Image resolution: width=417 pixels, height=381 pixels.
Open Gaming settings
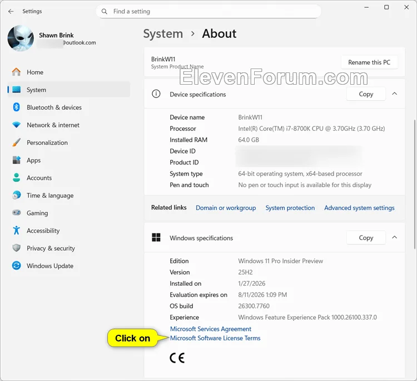pos(68,213)
